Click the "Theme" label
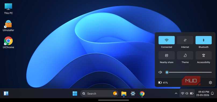The height and width of the screenshot is (102, 217). click(185, 62)
